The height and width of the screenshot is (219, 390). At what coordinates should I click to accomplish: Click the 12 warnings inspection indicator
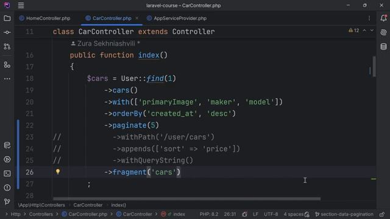354,30
